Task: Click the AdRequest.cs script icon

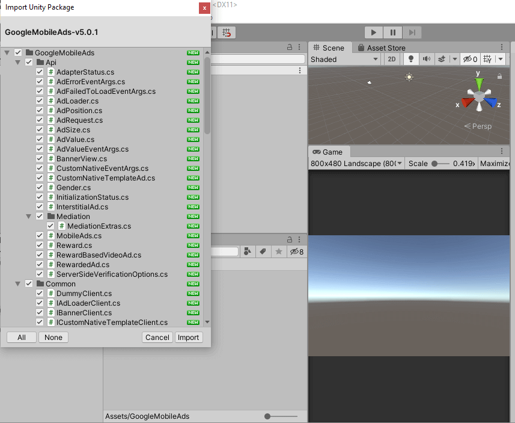Action: (x=51, y=120)
